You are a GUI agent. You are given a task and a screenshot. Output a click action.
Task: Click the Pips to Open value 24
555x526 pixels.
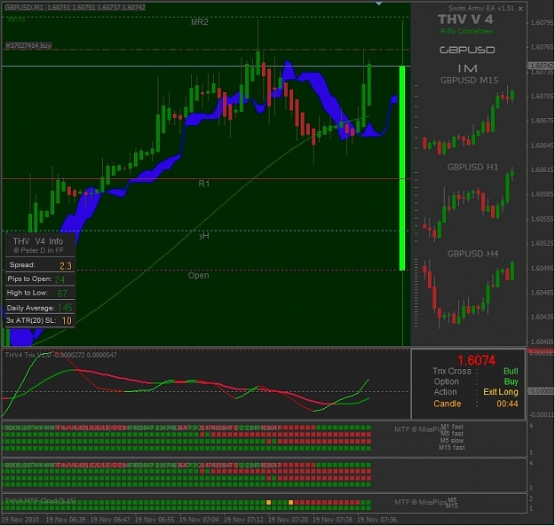point(59,279)
